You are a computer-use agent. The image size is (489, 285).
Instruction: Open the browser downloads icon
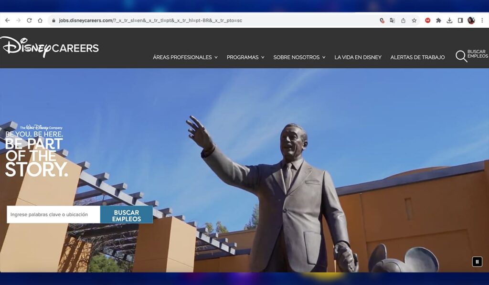pyautogui.click(x=449, y=21)
